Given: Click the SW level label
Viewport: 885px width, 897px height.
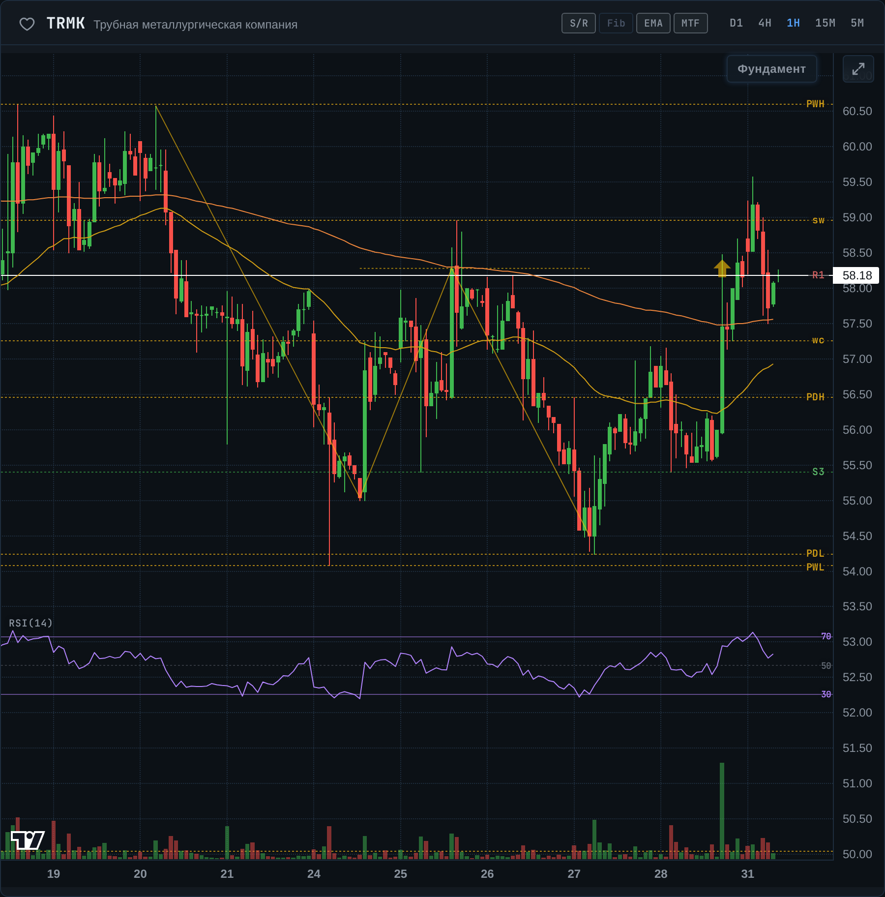Looking at the screenshot, I should tap(818, 220).
